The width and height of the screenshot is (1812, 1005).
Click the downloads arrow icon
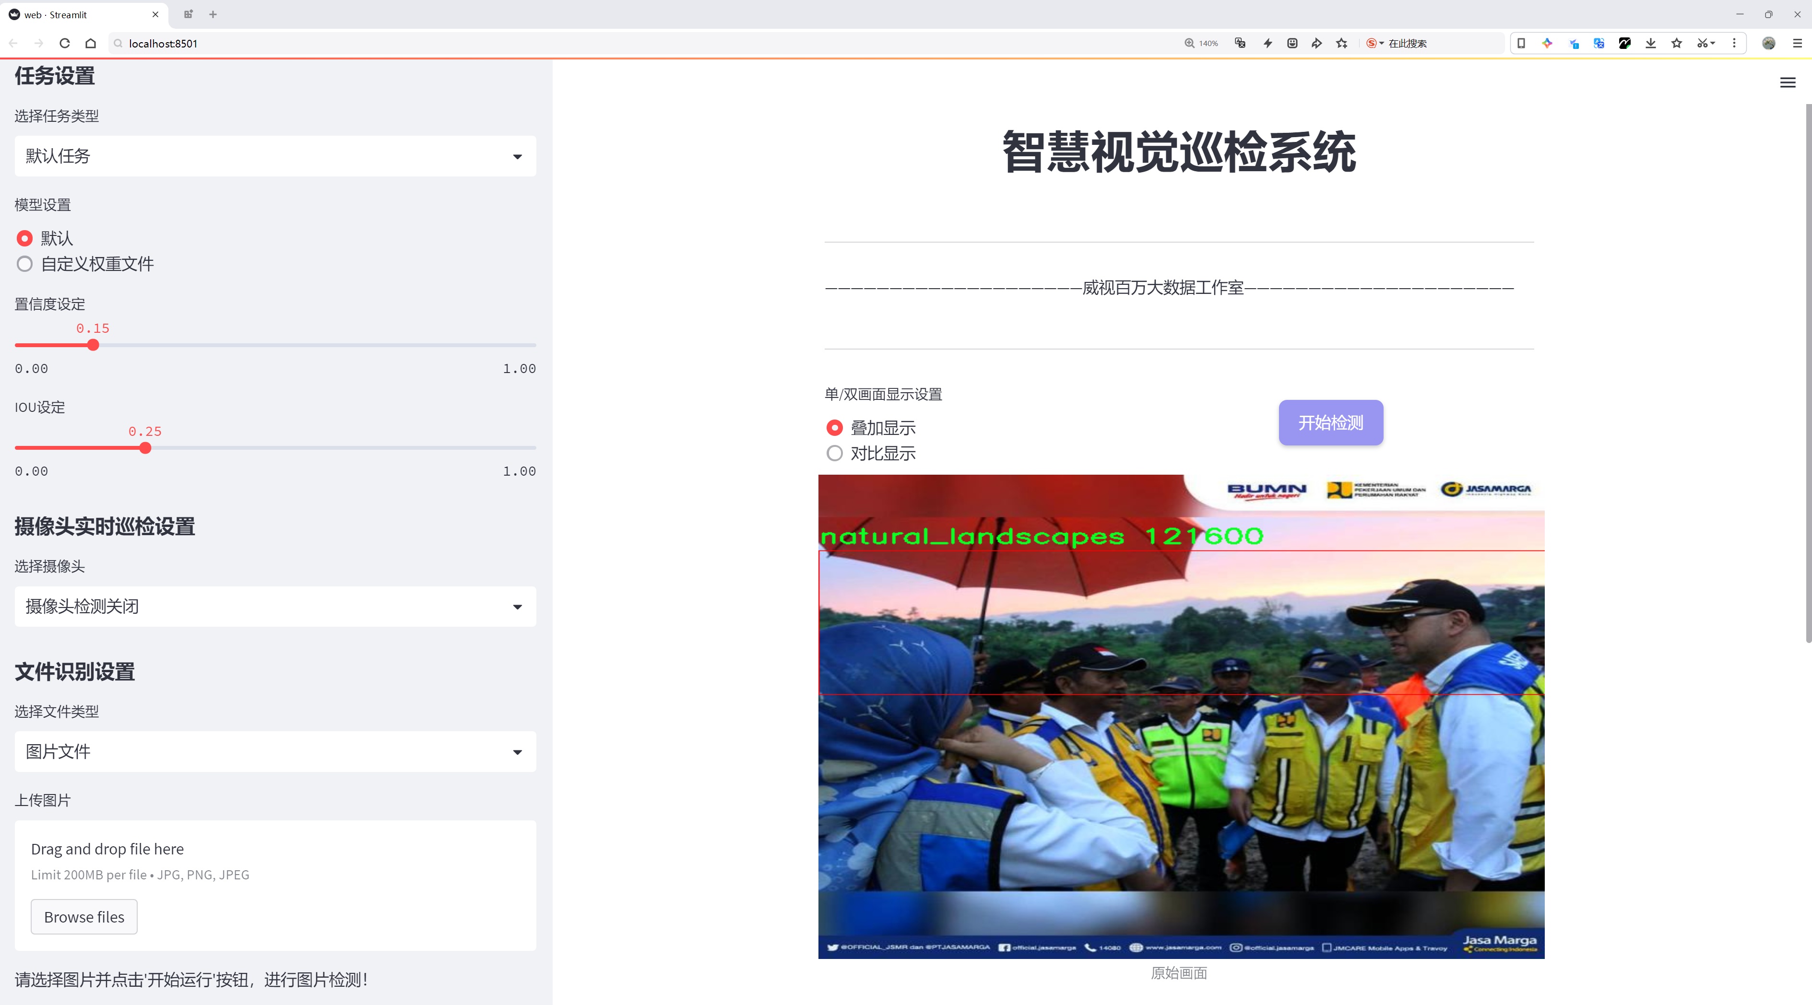tap(1650, 43)
